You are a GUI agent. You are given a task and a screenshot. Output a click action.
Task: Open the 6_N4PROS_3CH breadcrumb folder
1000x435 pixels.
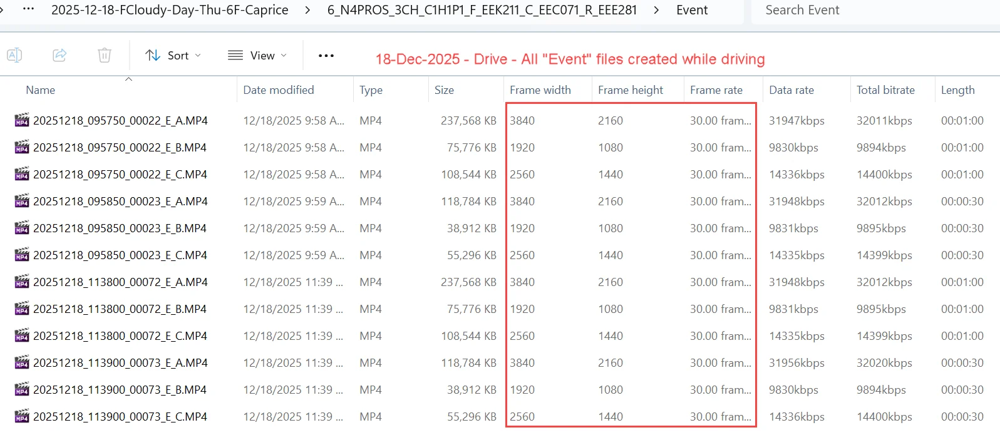pos(482,10)
